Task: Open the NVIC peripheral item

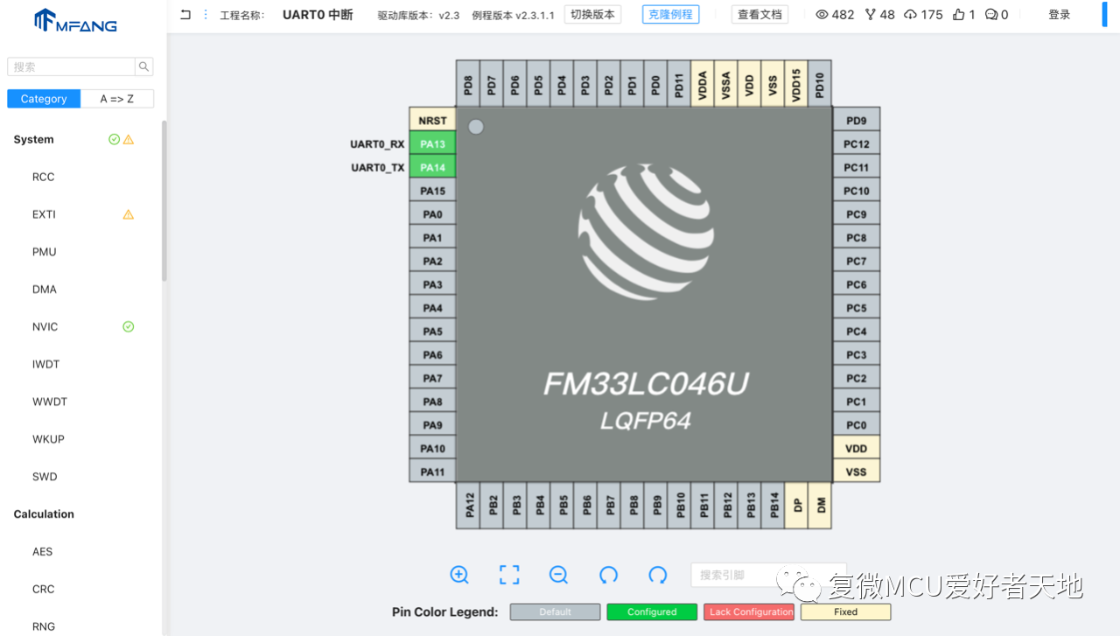Action: (x=45, y=326)
